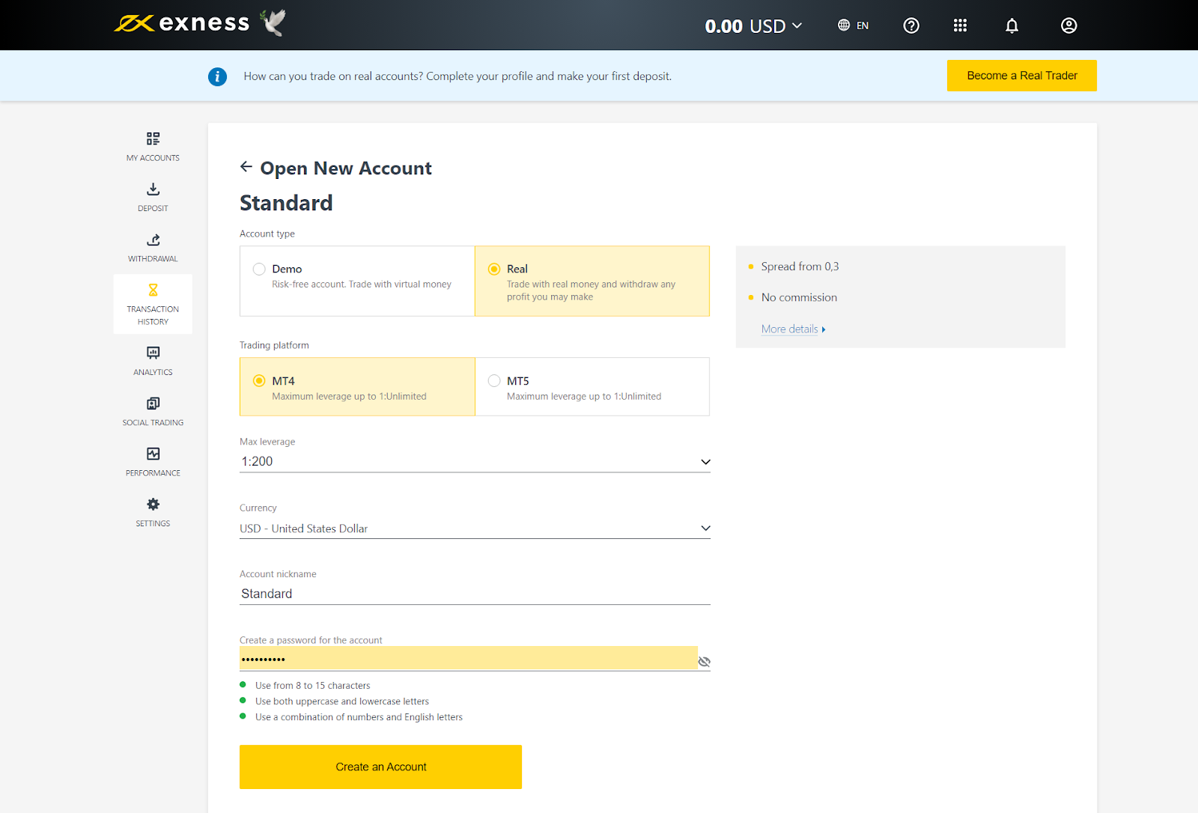Open the Currency USD dropdown
The width and height of the screenshot is (1198, 813).
click(475, 529)
